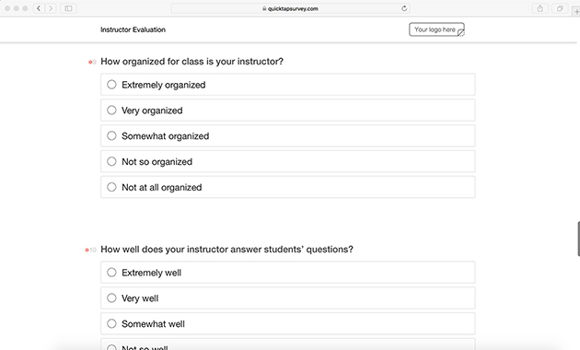Screen dimensions: 580x350
Task: Go back with the browser back arrow
Action: (x=39, y=8)
